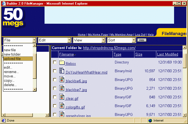This screenshot has height=124, width=188.
Task: Click the colorgifts.gif file icon
Action: 62,106
